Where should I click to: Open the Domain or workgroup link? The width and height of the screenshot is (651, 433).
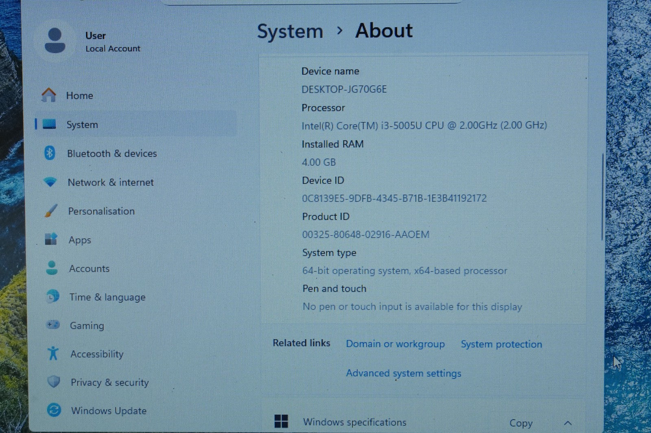(395, 344)
